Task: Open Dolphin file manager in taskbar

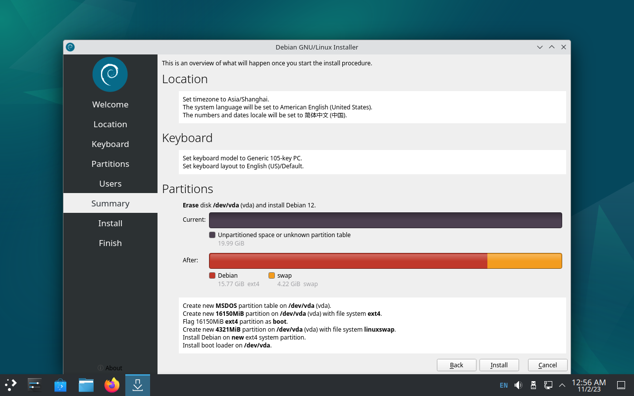Action: tap(86, 385)
